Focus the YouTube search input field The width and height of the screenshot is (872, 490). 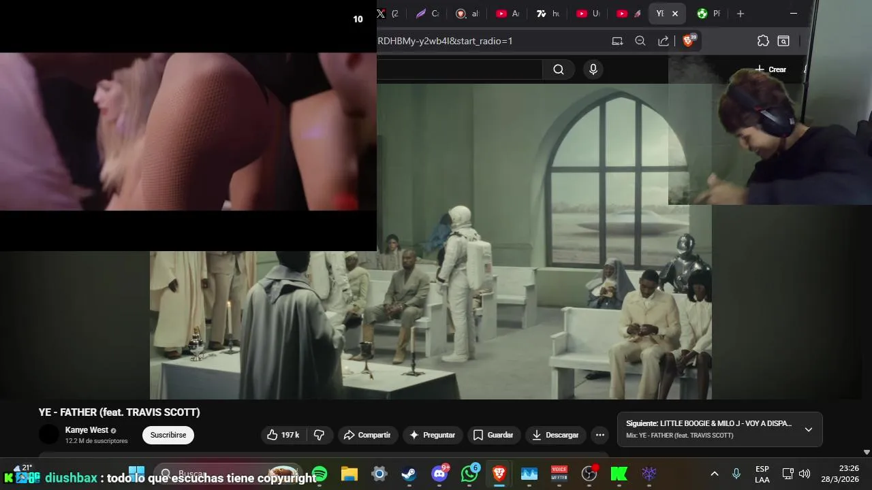(460, 69)
